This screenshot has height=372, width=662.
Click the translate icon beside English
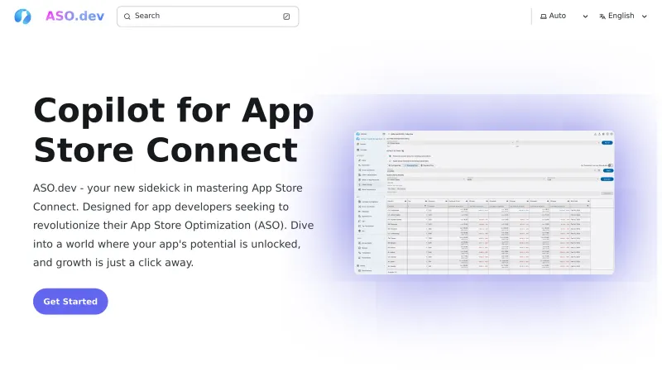(x=602, y=17)
